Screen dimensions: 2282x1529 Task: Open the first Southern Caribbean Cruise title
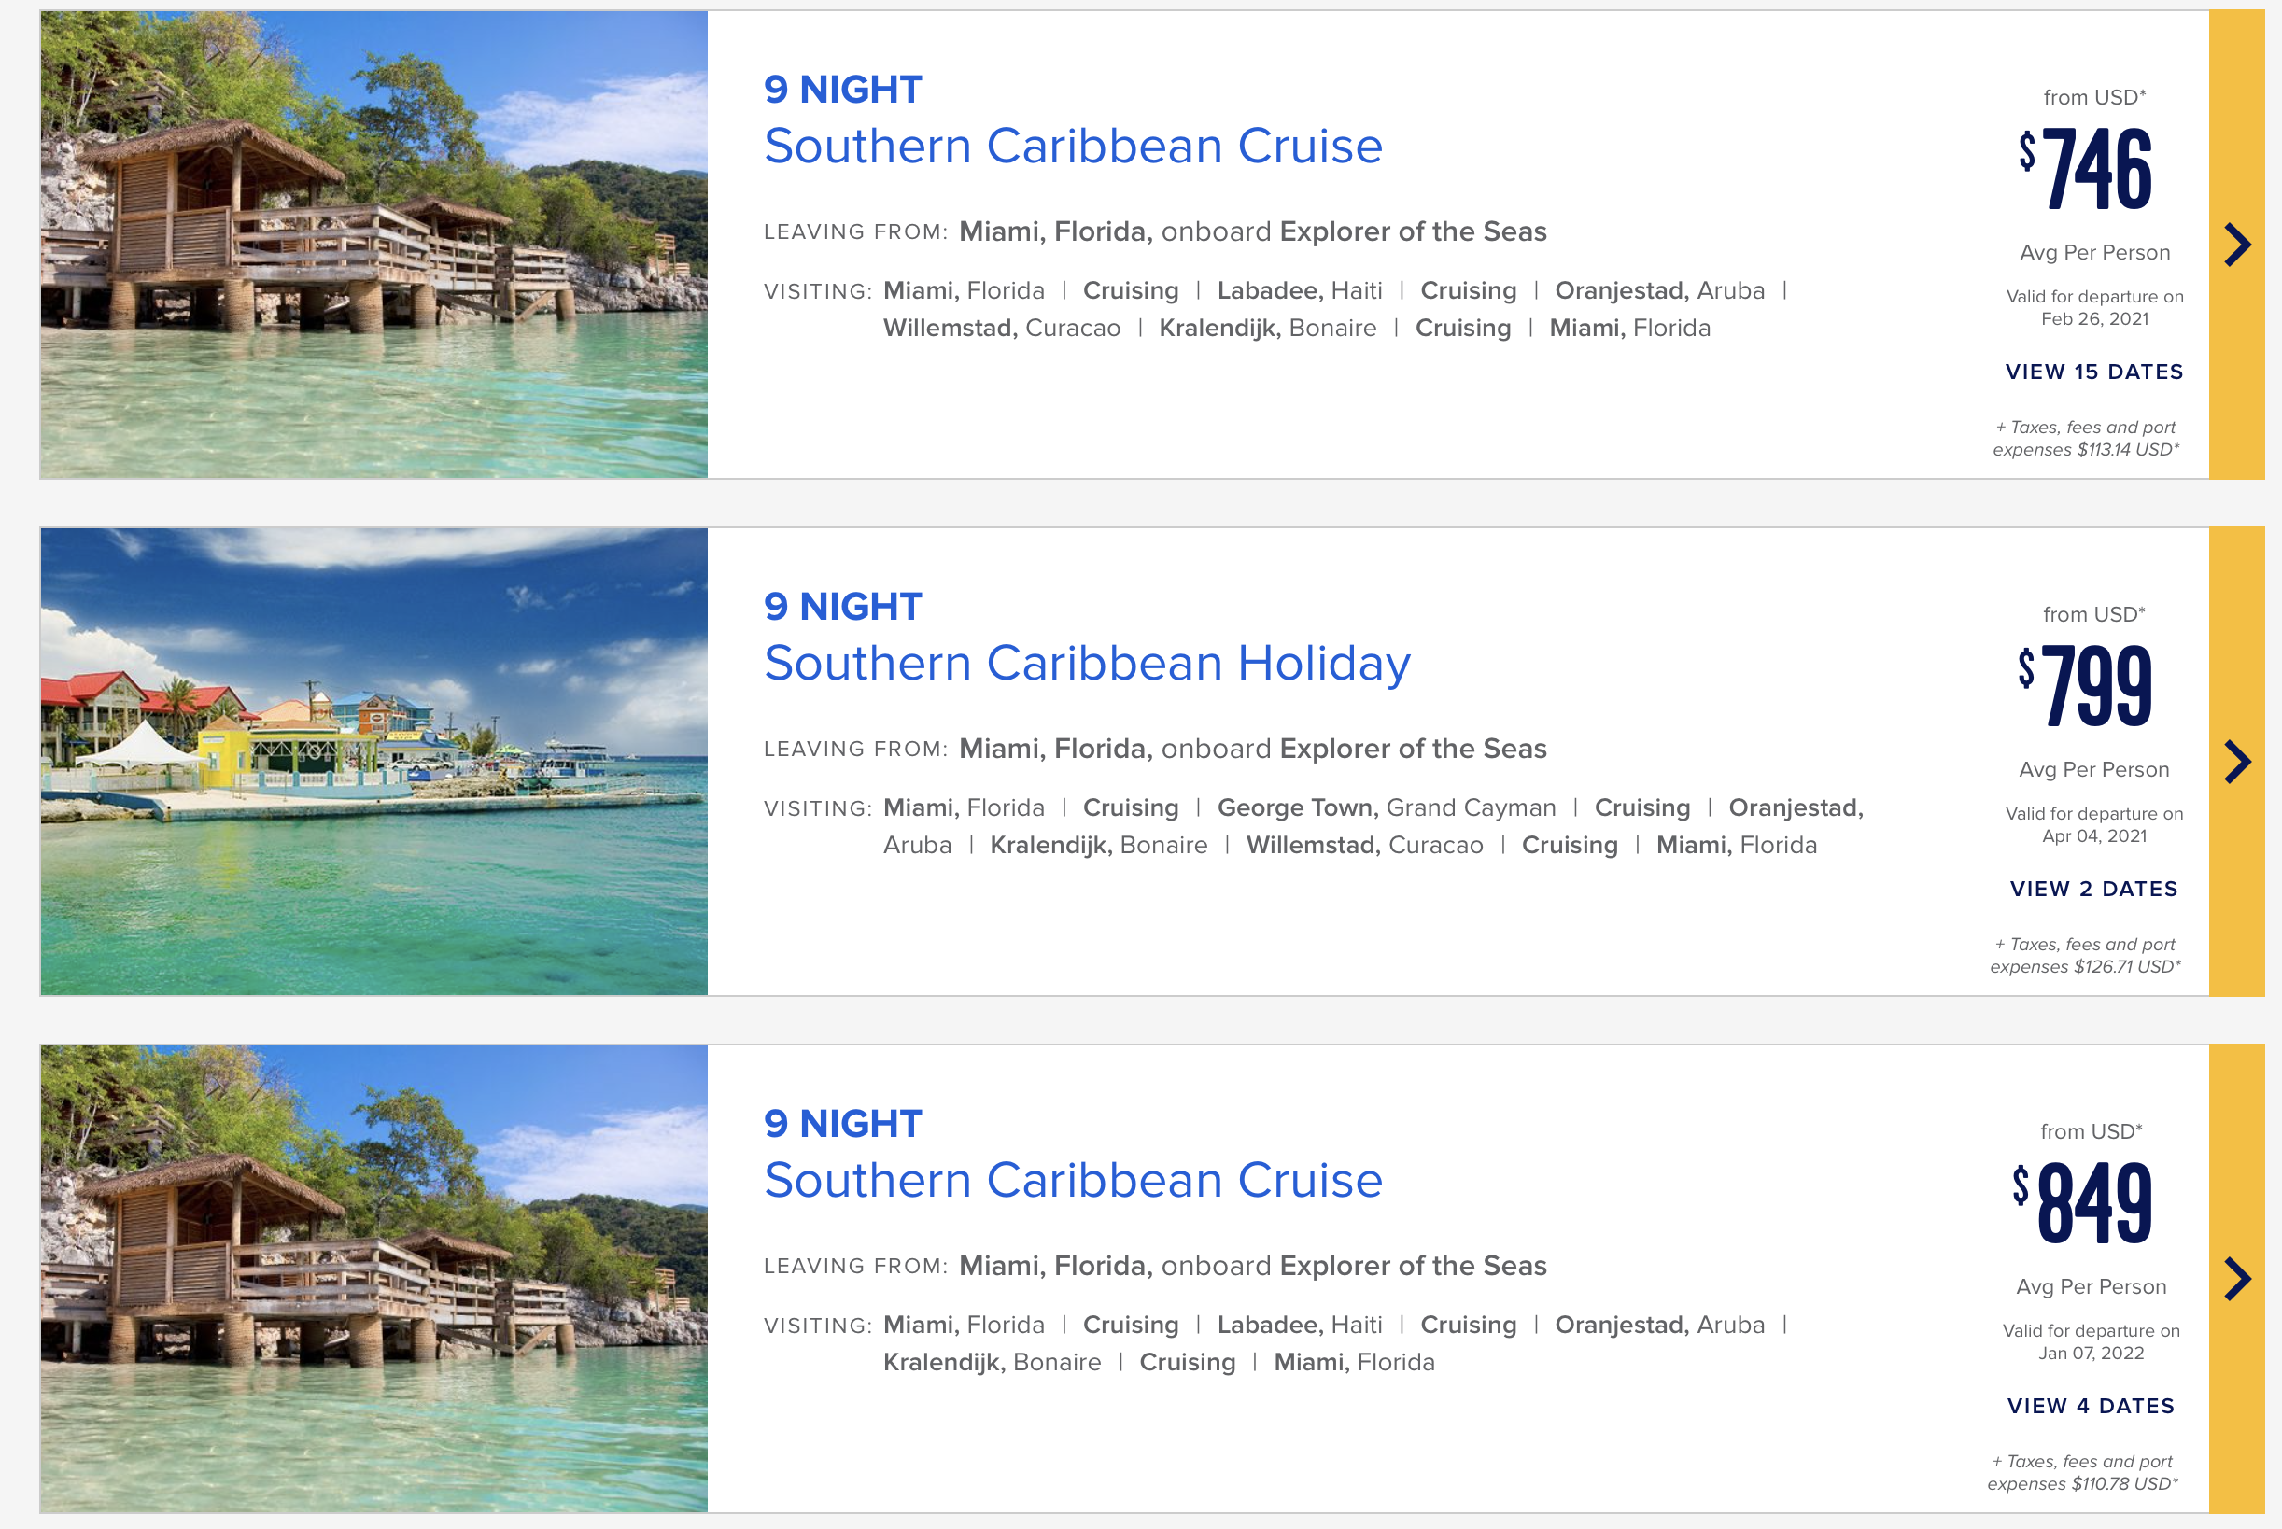click(1073, 147)
